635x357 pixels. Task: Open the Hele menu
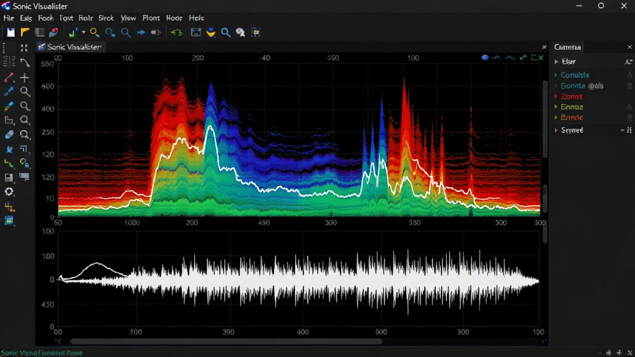(x=197, y=18)
